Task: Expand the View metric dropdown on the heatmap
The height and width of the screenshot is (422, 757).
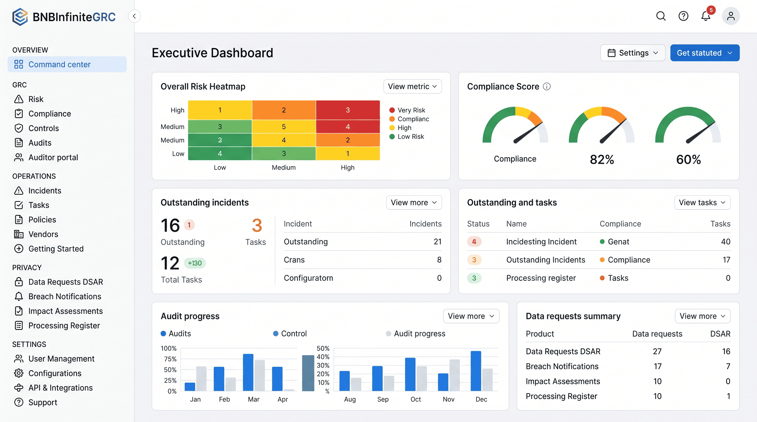Action: [412, 86]
